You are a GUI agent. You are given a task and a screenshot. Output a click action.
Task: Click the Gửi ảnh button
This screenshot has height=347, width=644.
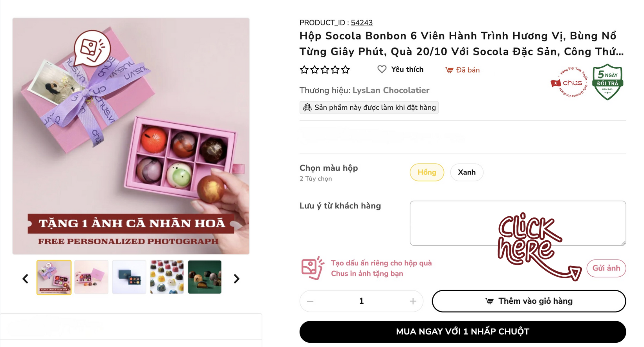[x=606, y=268]
